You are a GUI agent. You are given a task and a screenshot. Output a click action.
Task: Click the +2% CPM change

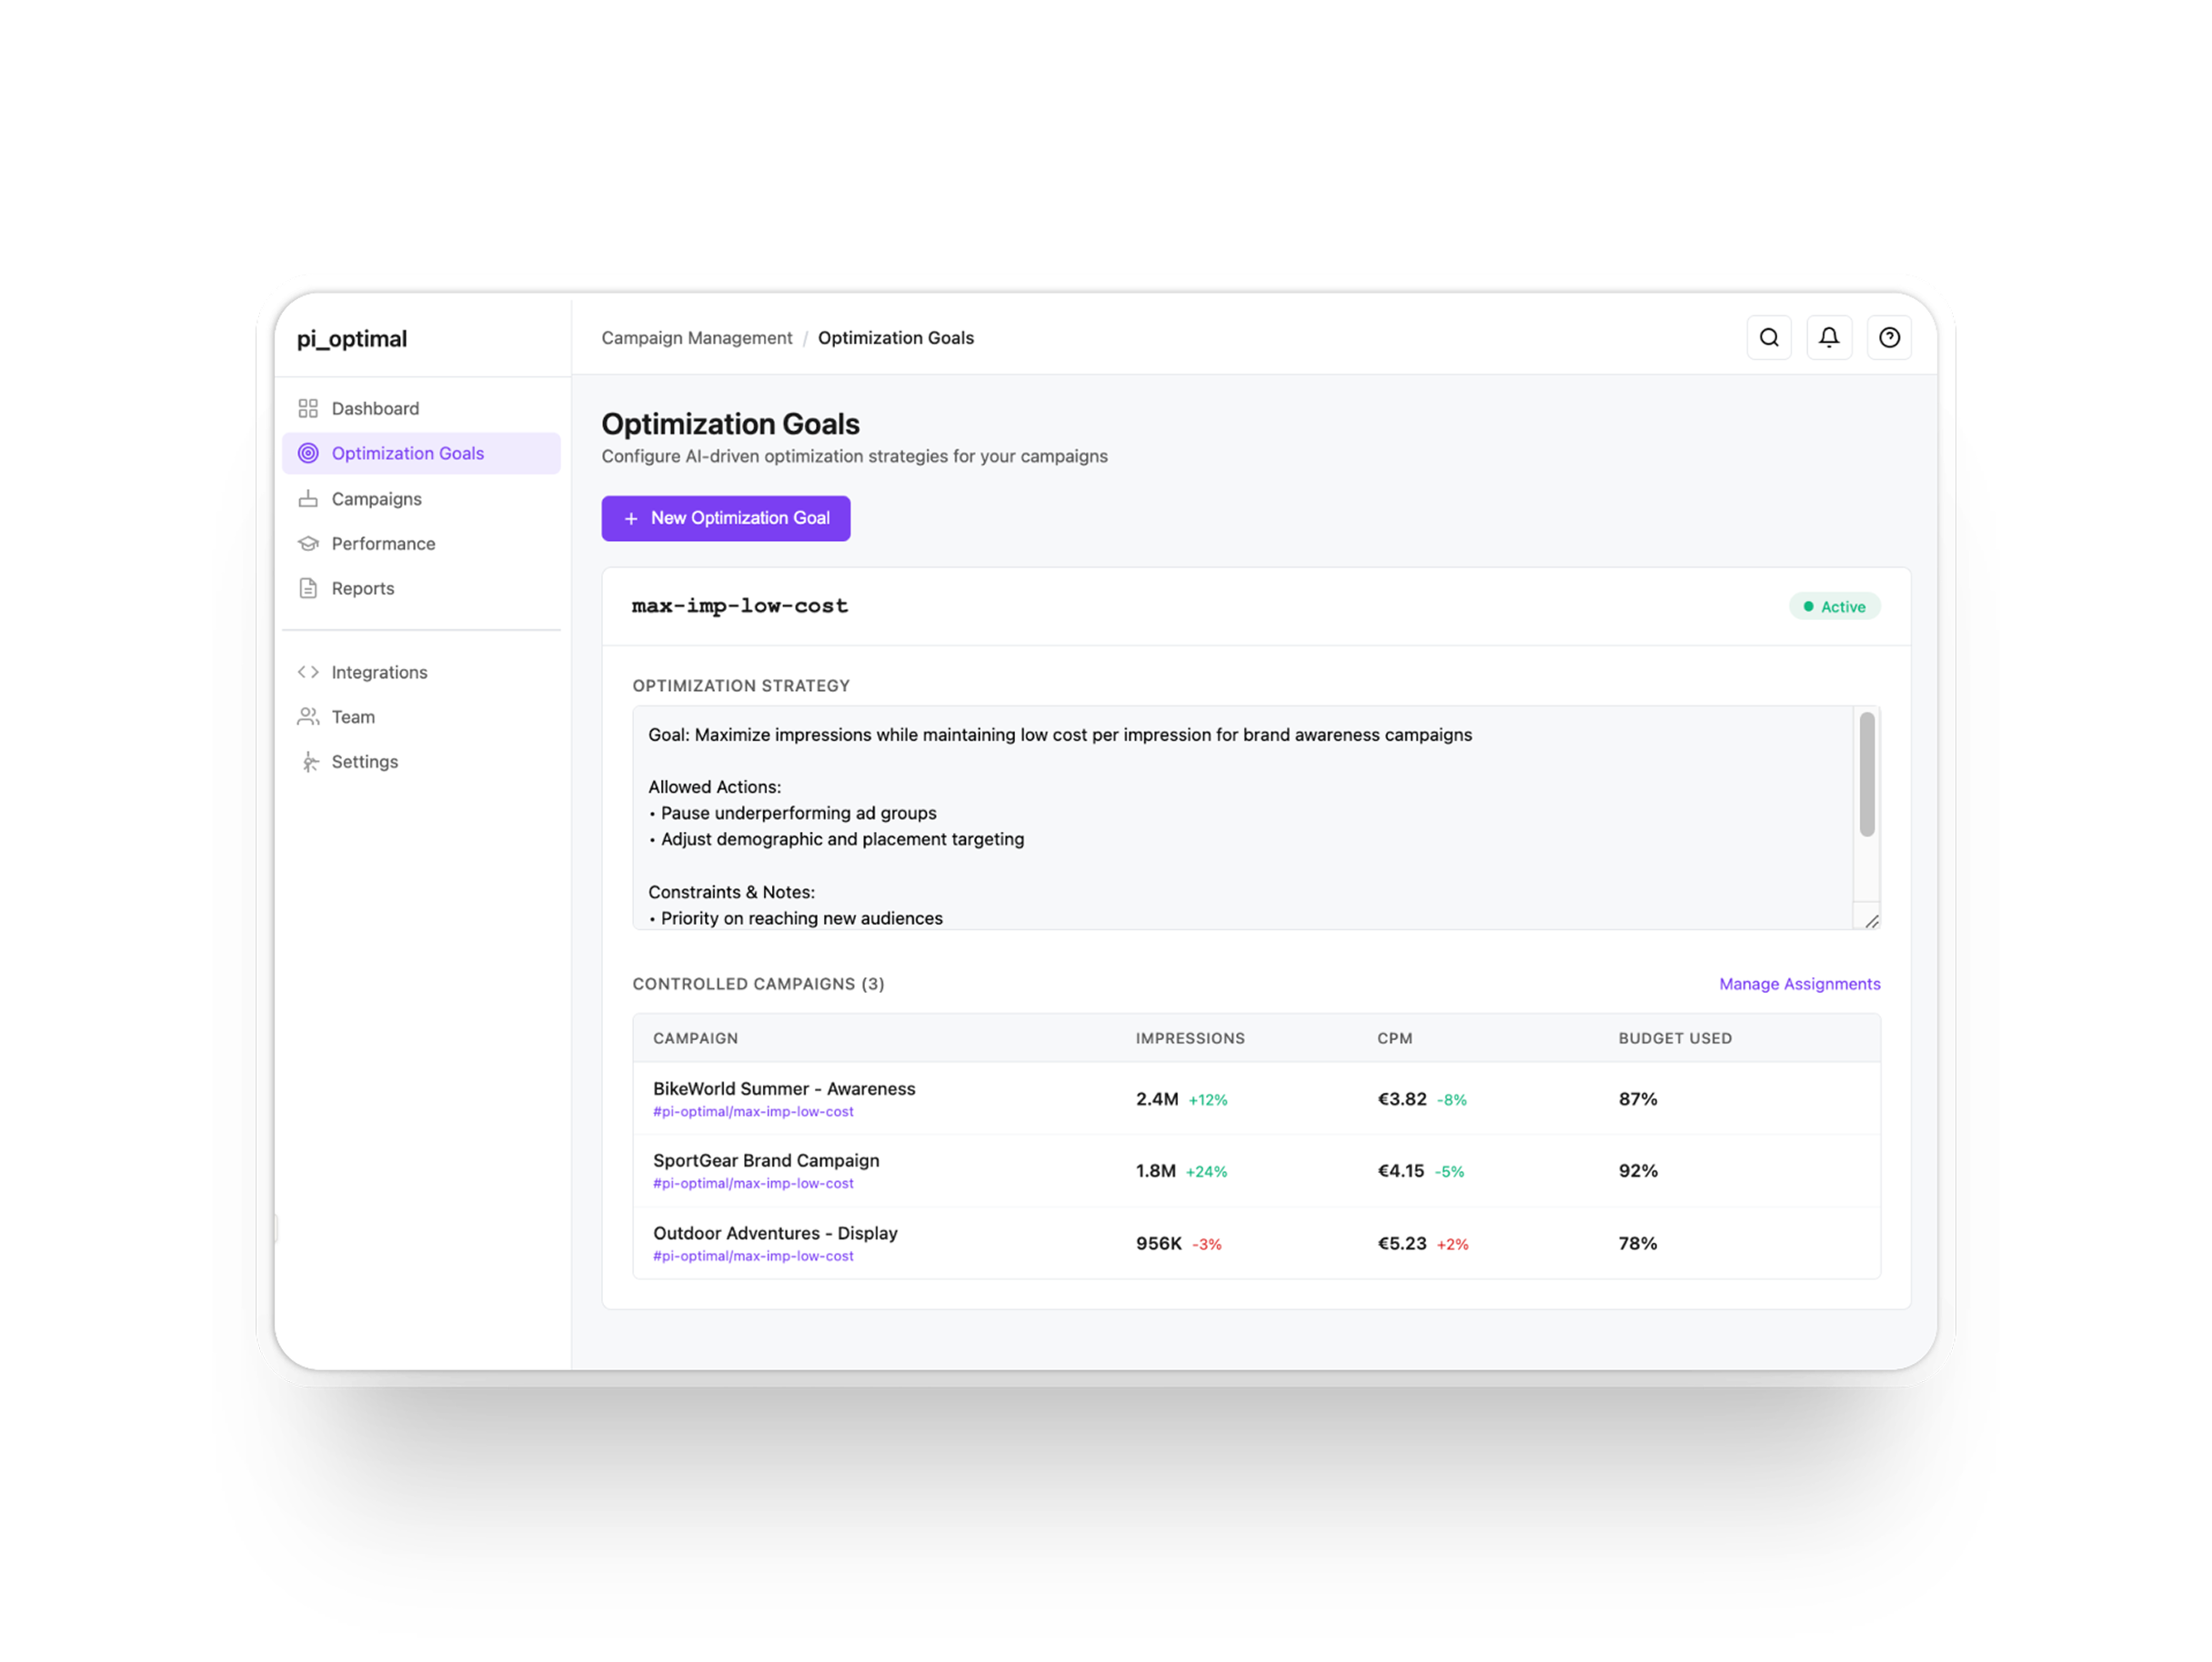1452,1246
